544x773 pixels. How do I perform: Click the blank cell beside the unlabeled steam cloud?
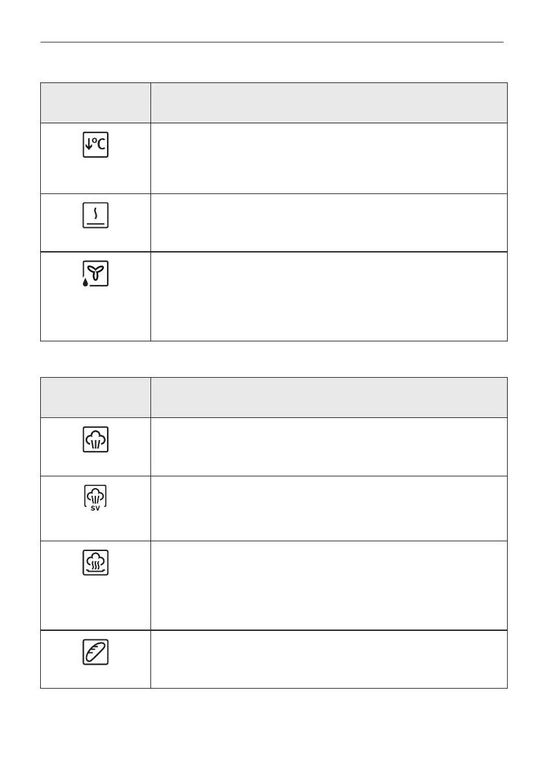pyautogui.click(x=328, y=447)
